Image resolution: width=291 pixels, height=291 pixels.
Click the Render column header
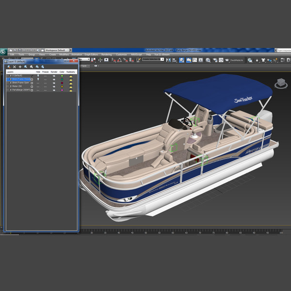point(54,72)
